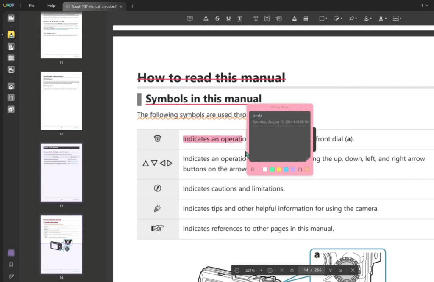Open the Help menu
The height and width of the screenshot is (282, 434).
coord(51,6)
